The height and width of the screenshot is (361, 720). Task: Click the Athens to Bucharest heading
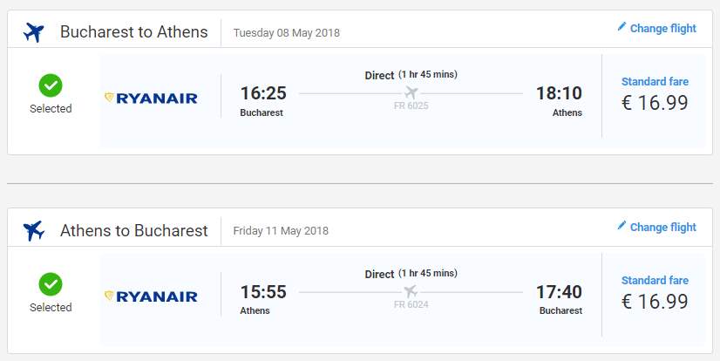pyautogui.click(x=134, y=231)
